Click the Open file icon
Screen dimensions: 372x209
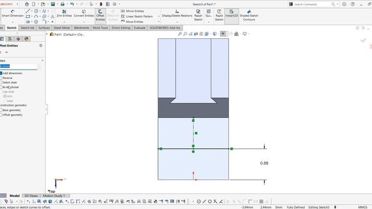point(43,4)
